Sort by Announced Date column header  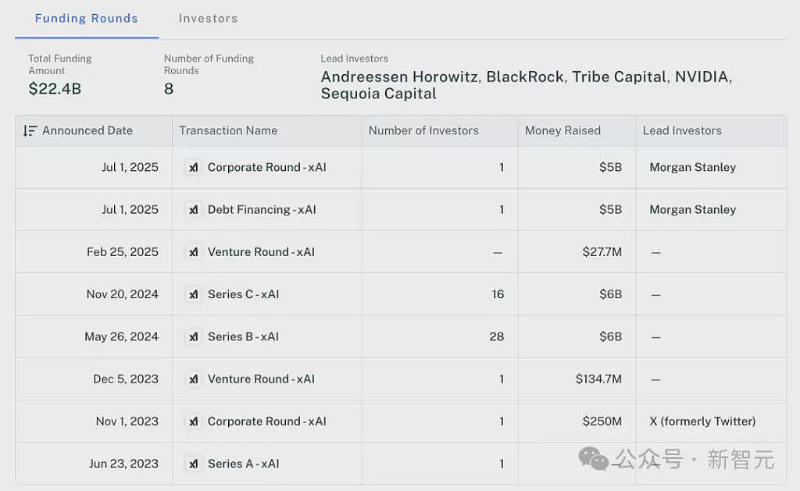point(87,131)
